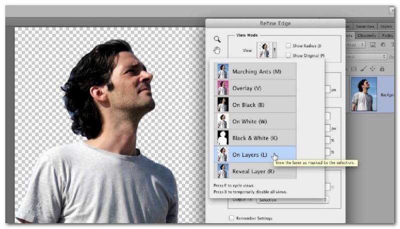Switch to the Swatches tab
Image resolution: width=400 pixels, height=229 pixels.
coord(365,26)
